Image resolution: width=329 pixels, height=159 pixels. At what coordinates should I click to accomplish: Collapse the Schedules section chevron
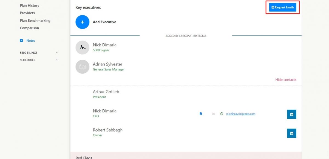tap(57, 60)
